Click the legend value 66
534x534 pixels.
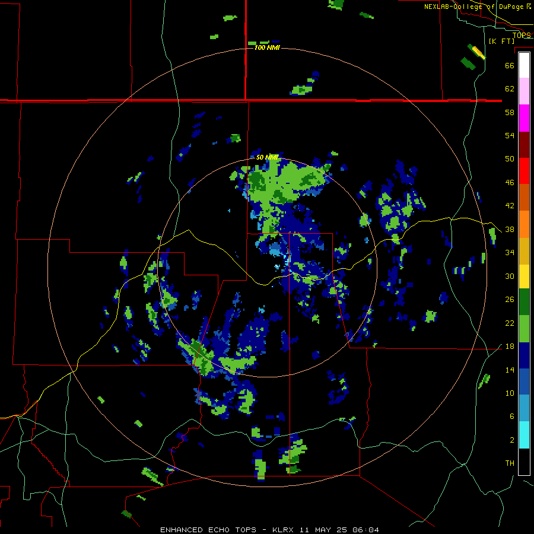click(x=510, y=65)
